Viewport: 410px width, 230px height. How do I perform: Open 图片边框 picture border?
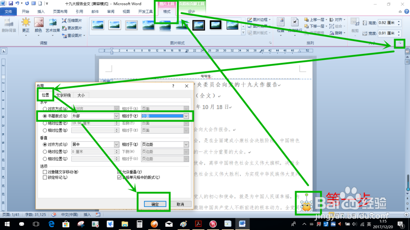[x=259, y=20]
